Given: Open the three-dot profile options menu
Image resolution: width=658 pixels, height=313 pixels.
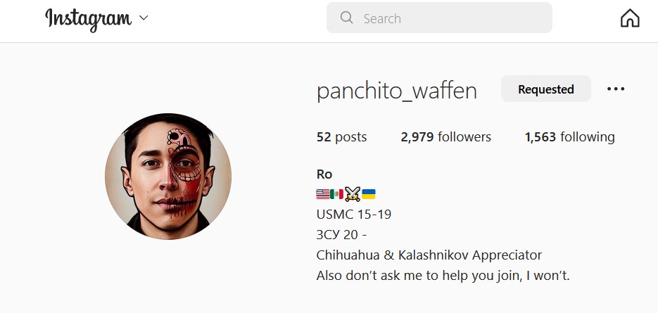Looking at the screenshot, I should (x=616, y=89).
